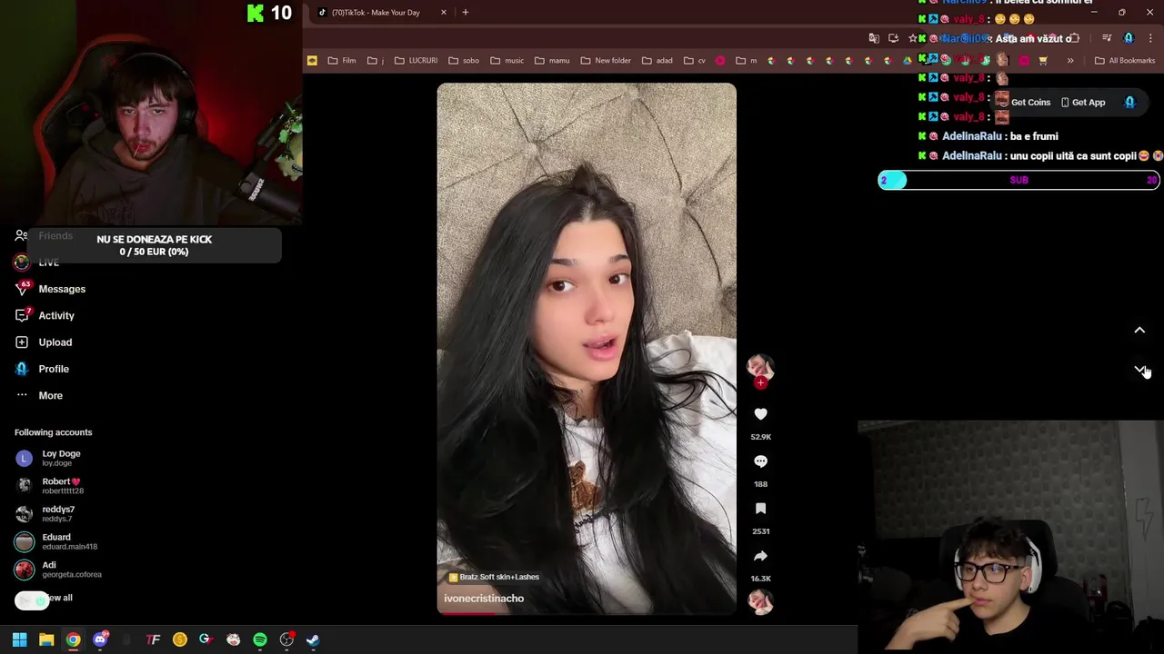Open the mamu bookmarks folder
Screen dimensions: 1164x654
tap(552, 61)
